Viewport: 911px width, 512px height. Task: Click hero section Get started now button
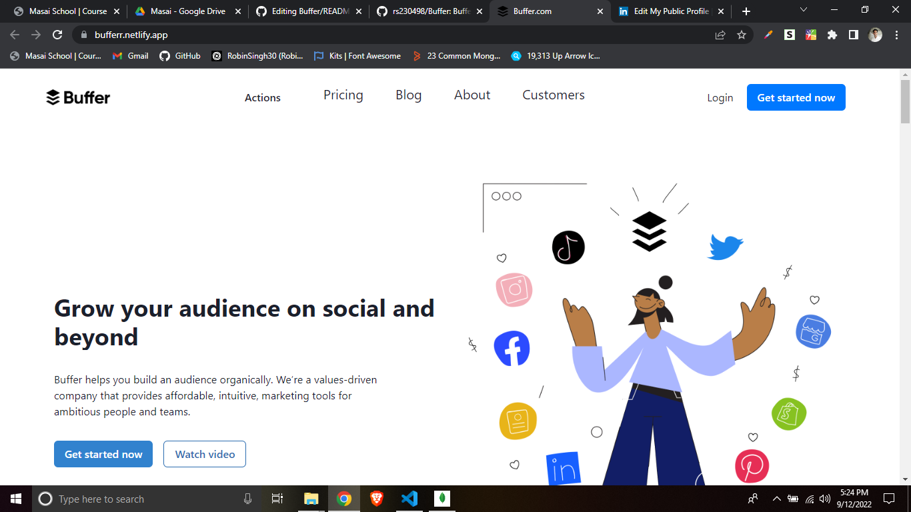click(103, 454)
